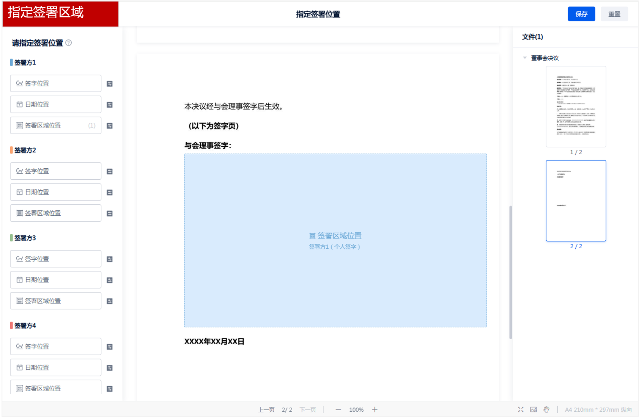The width and height of the screenshot is (639, 417).
Task: Select the hand pan tool
Action: pyautogui.click(x=546, y=409)
